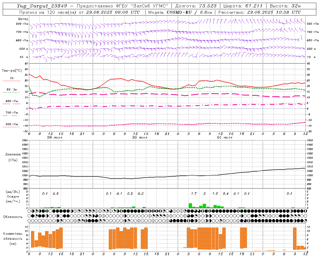Click the (мм/3ч.) unit label
This screenshot has width=320, height=256.
click(13, 192)
